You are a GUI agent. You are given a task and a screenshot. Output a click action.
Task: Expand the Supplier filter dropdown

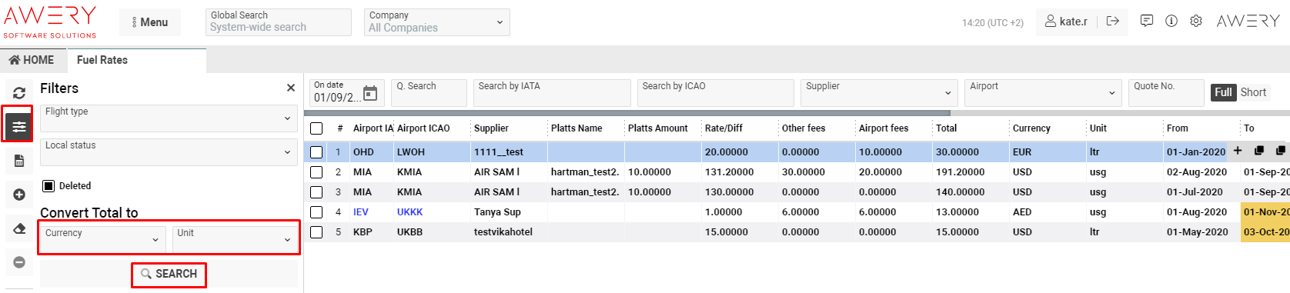(x=879, y=93)
